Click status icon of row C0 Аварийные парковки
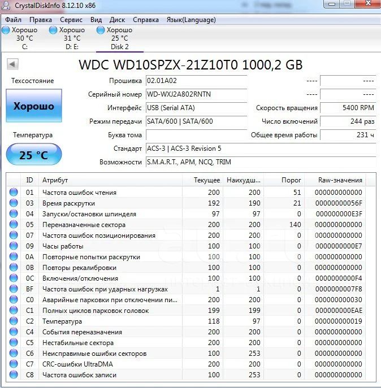The width and height of the screenshot is (381, 388). (14, 299)
